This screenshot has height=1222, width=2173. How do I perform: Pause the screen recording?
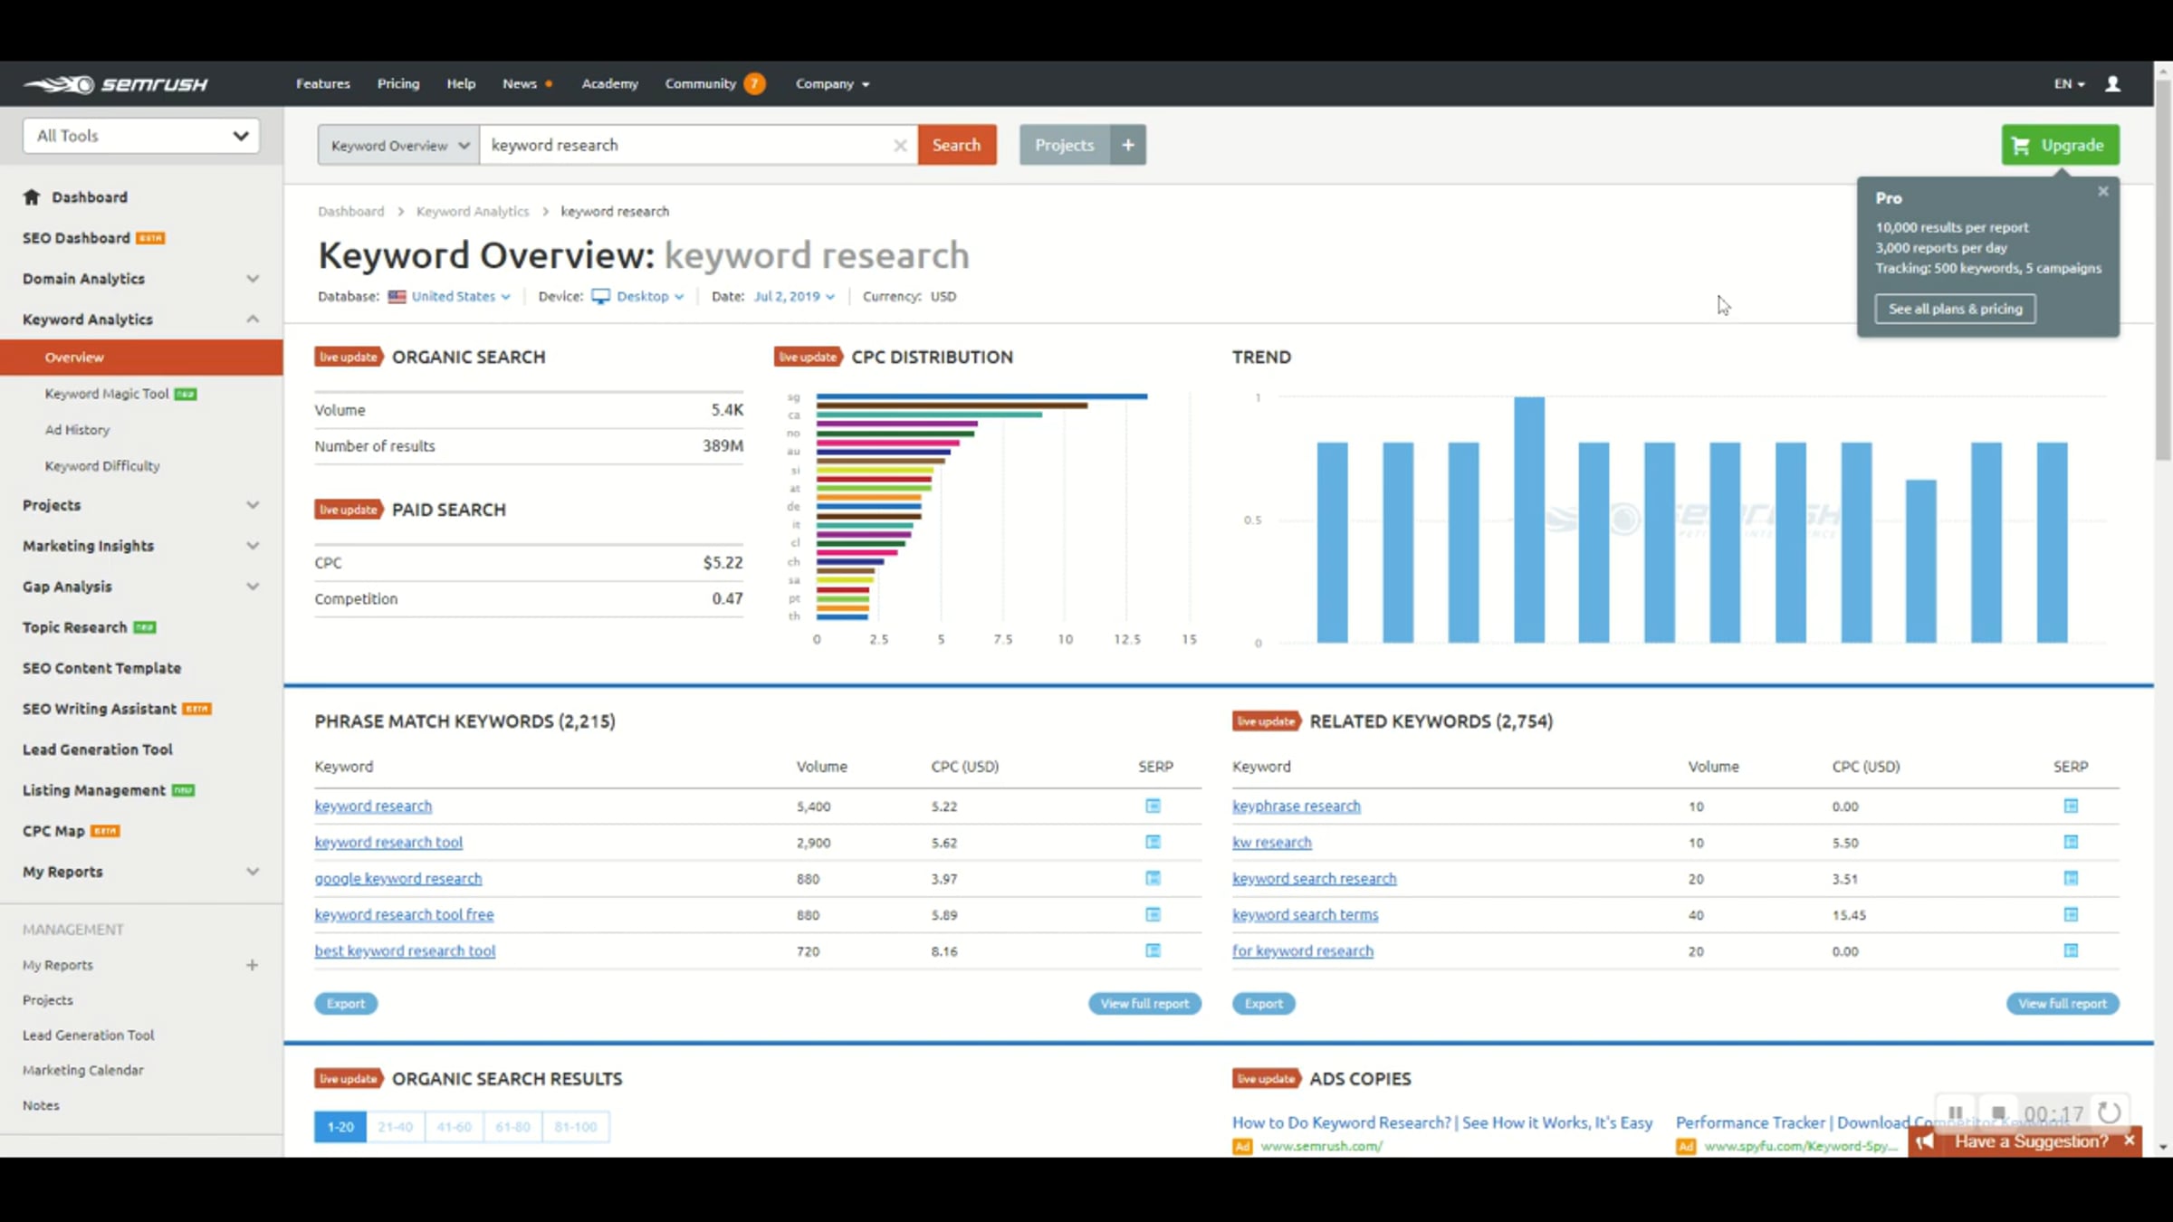pyautogui.click(x=1956, y=1112)
